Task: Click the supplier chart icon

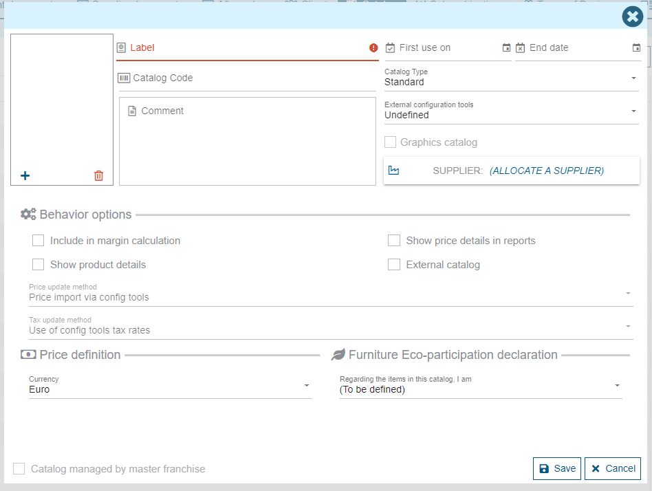Action: coord(393,171)
